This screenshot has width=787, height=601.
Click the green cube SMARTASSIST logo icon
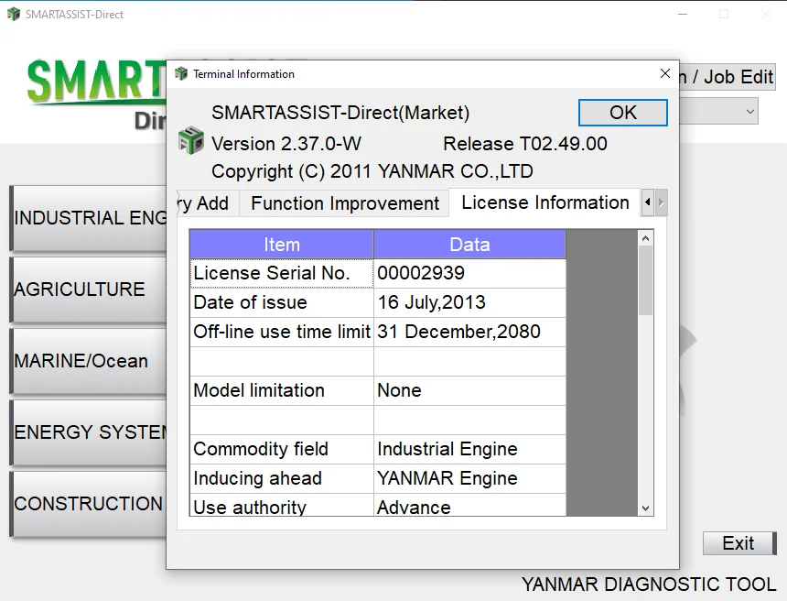[x=190, y=141]
